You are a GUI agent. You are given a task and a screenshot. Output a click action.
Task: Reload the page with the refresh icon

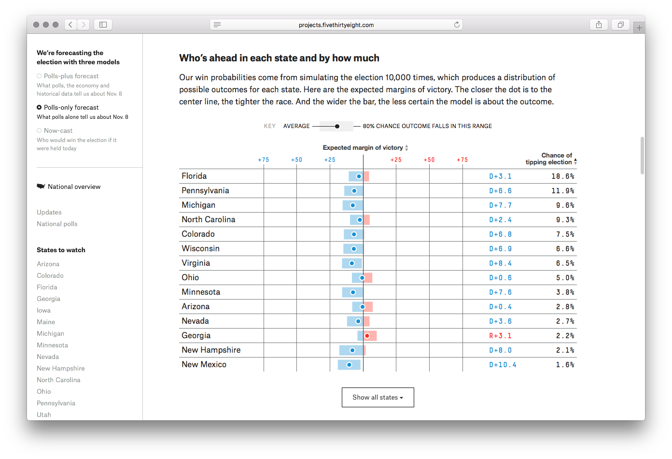point(457,24)
